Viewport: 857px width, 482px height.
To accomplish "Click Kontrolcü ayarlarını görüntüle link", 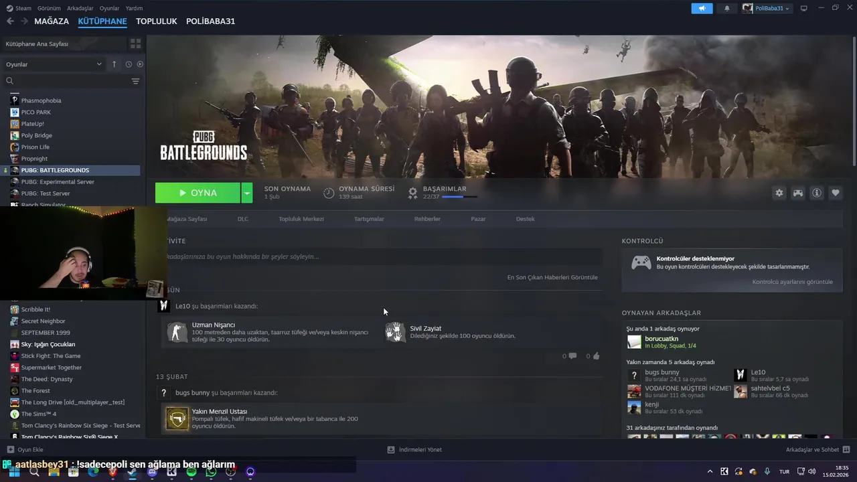I will [793, 282].
